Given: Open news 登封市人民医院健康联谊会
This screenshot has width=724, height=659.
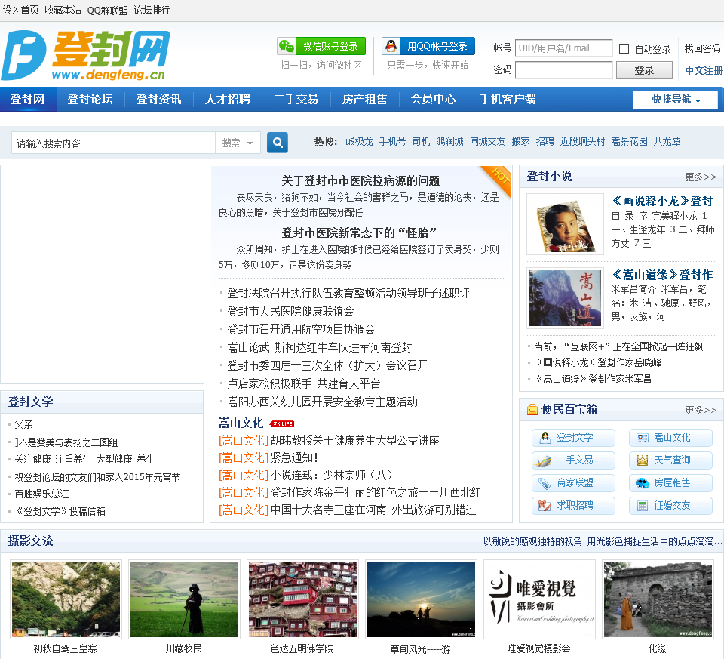Looking at the screenshot, I should point(290,311).
